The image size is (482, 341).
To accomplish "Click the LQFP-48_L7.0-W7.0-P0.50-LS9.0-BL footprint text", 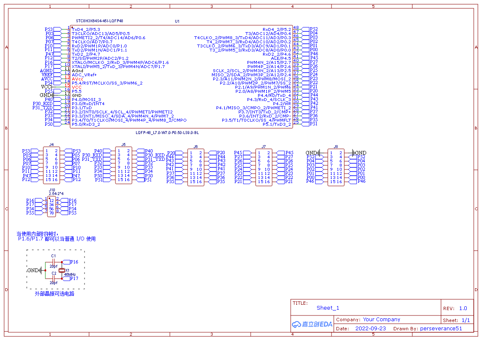I will pos(167,132).
